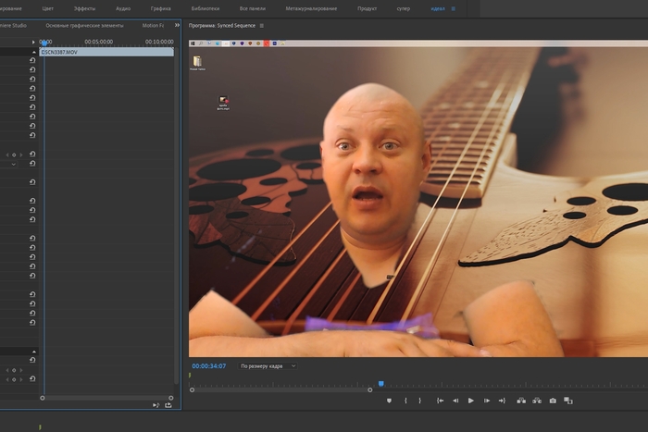Open the 'По размеру кадра' zoom dropdown

[x=268, y=366]
